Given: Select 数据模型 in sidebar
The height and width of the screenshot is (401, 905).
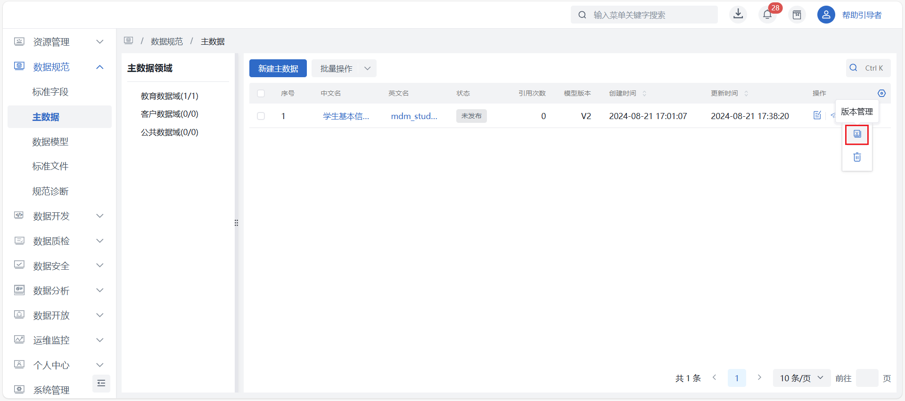Looking at the screenshot, I should [x=50, y=142].
